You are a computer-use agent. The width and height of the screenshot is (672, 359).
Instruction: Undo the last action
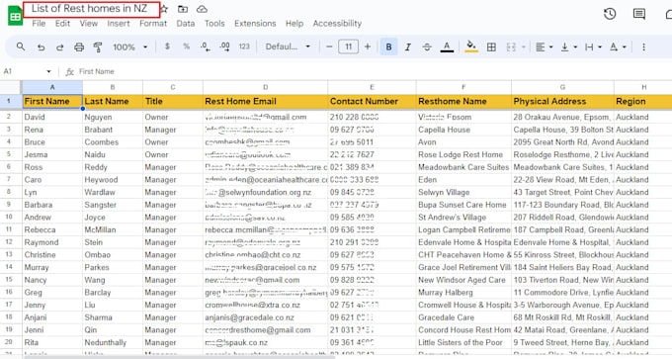41,47
